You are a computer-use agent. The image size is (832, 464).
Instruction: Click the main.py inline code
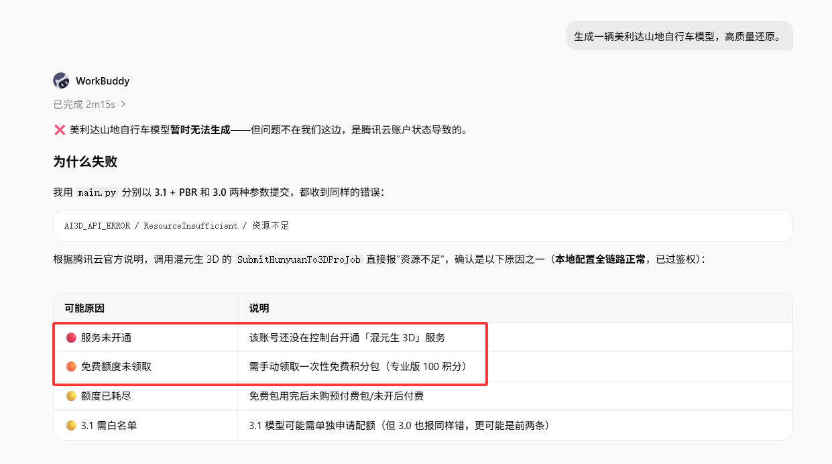click(97, 192)
